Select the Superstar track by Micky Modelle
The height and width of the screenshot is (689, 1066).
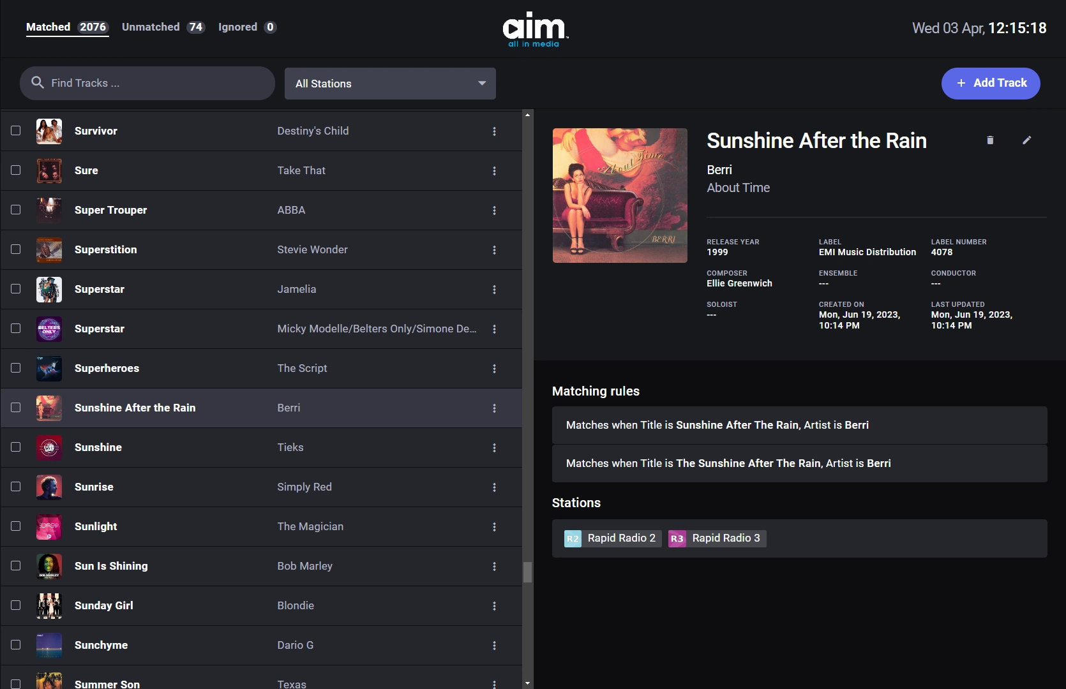[261, 329]
